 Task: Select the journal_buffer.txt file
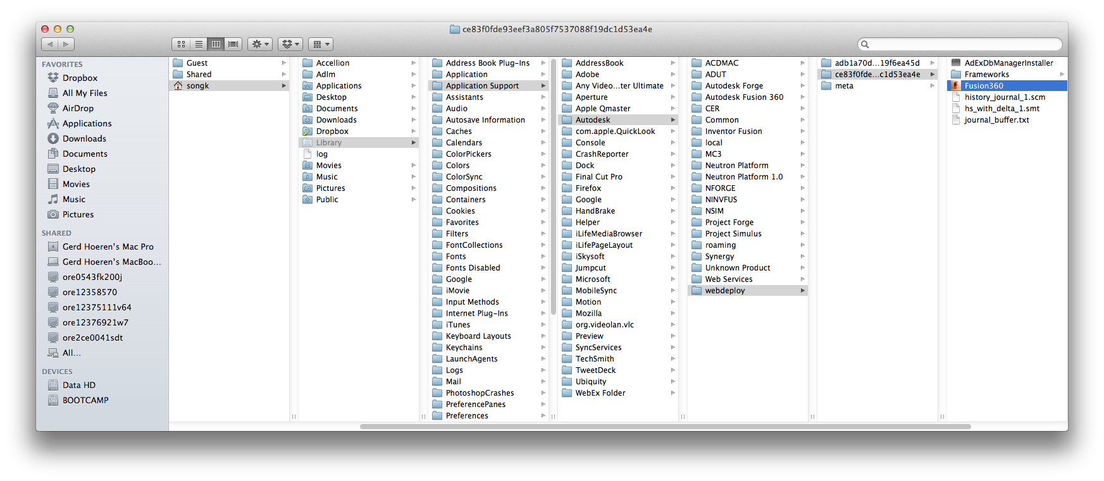click(x=1007, y=120)
